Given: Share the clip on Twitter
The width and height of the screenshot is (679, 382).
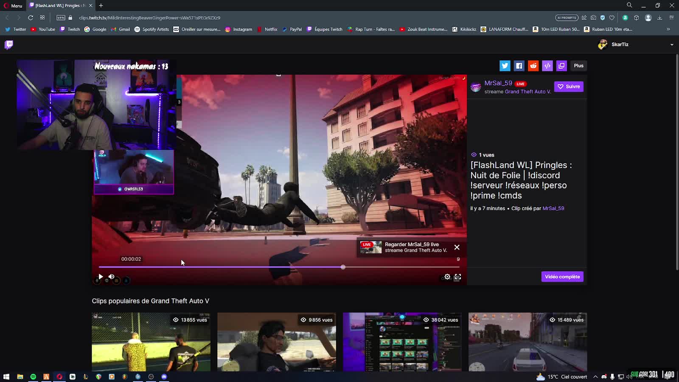Looking at the screenshot, I should pos(505,66).
